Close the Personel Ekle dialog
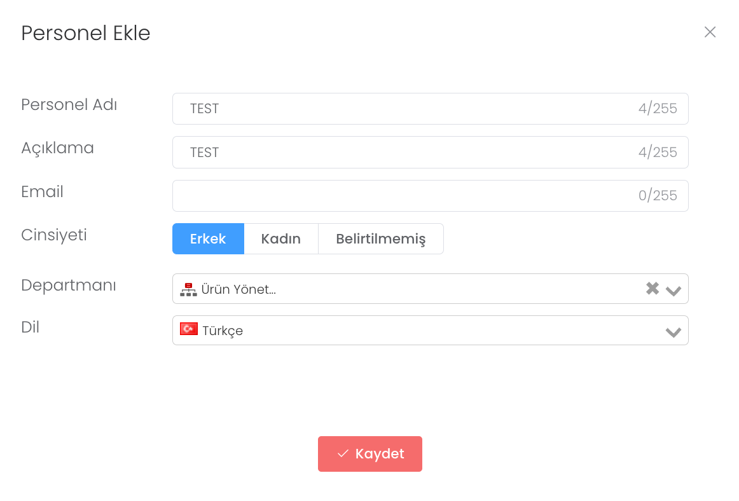This screenshot has width=739, height=501. (x=710, y=32)
